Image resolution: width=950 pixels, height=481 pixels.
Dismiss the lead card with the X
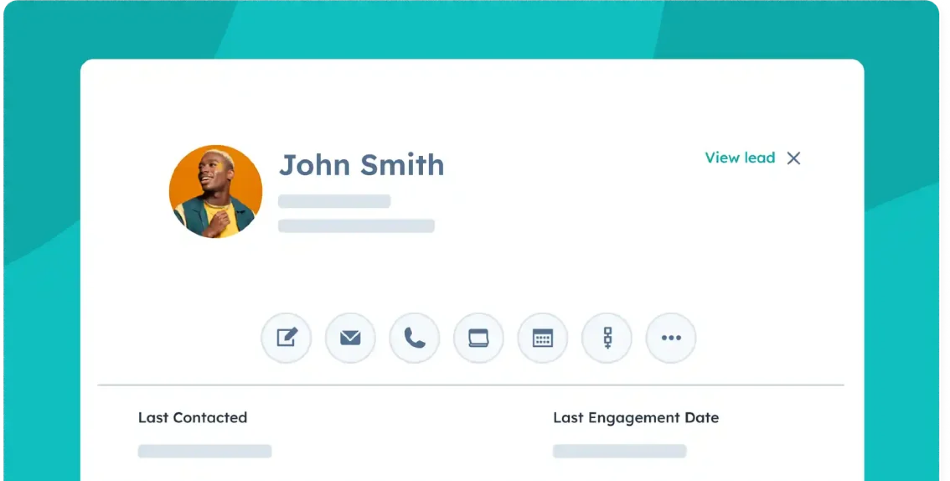coord(794,158)
